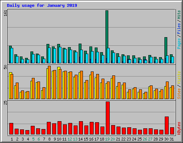183x143 pixels.
Task: Click the red KBytes bar for day 1
Action: coord(11,129)
